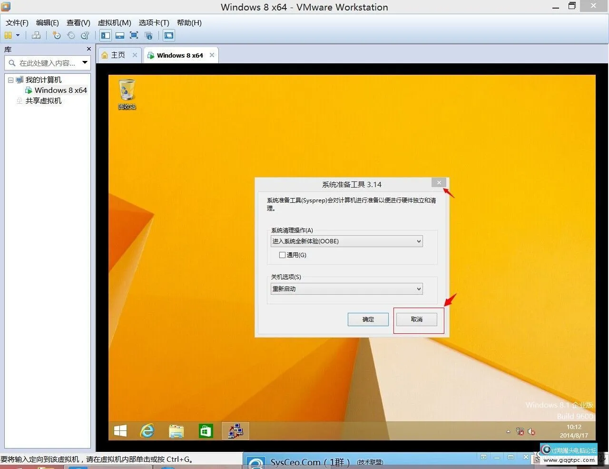Viewport: 609px width, 469px height.
Task: Switch to the 主页 tab
Action: coord(118,55)
